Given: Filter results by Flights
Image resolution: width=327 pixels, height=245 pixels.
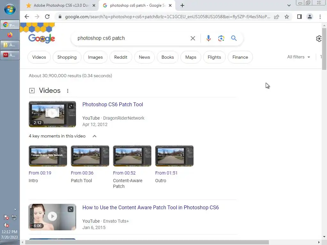Looking at the screenshot, I should pos(214,57).
